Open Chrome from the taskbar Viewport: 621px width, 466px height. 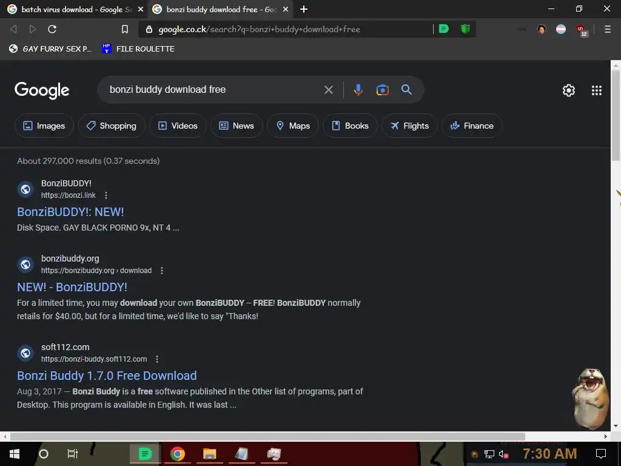[178, 454]
